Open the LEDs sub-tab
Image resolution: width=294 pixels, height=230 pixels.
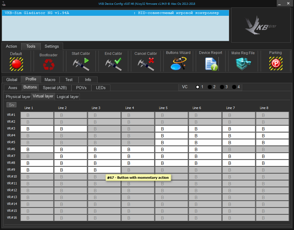coord(101,88)
